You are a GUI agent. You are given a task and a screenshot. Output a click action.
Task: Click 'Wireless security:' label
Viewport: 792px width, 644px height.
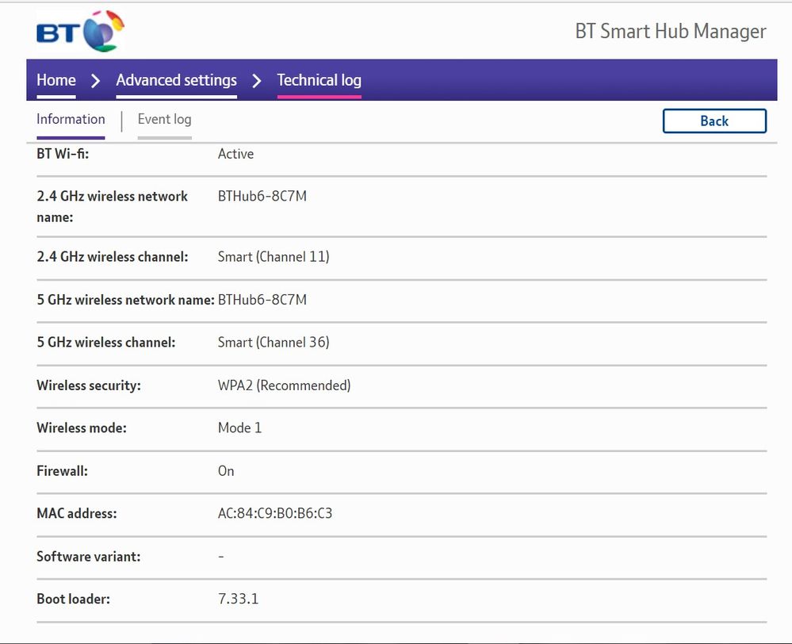coord(88,385)
